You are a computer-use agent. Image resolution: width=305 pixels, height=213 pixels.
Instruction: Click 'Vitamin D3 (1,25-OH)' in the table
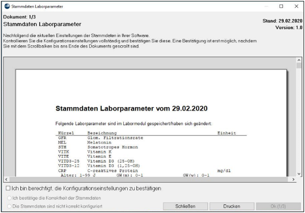[x=114, y=166]
